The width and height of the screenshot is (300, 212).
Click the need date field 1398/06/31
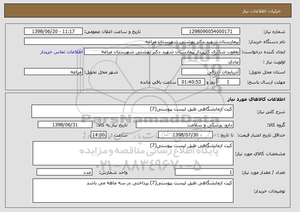coord(65,125)
